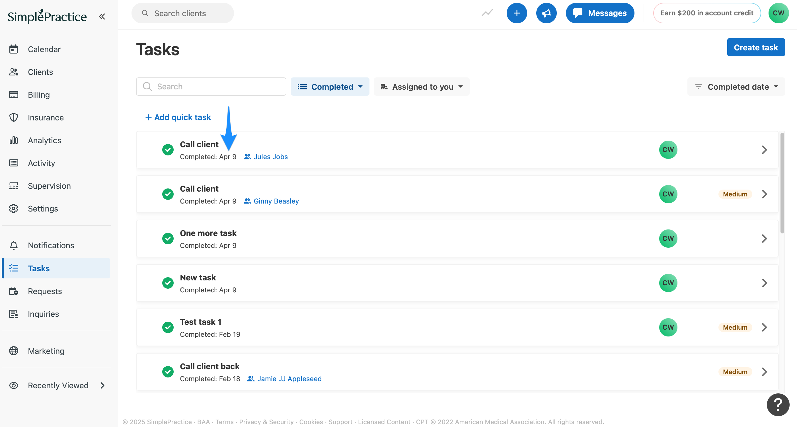Open the Completed status filter dropdown
This screenshot has width=797, height=427.
point(330,87)
